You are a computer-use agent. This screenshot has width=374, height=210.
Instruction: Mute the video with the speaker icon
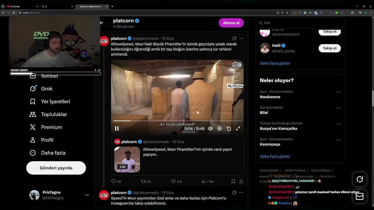tap(210, 129)
